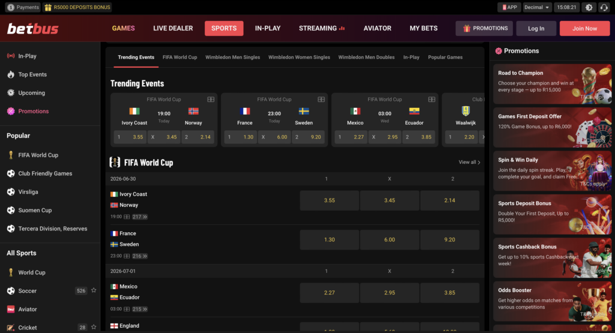
Task: Open the STREAMING menu
Action: pos(322,28)
